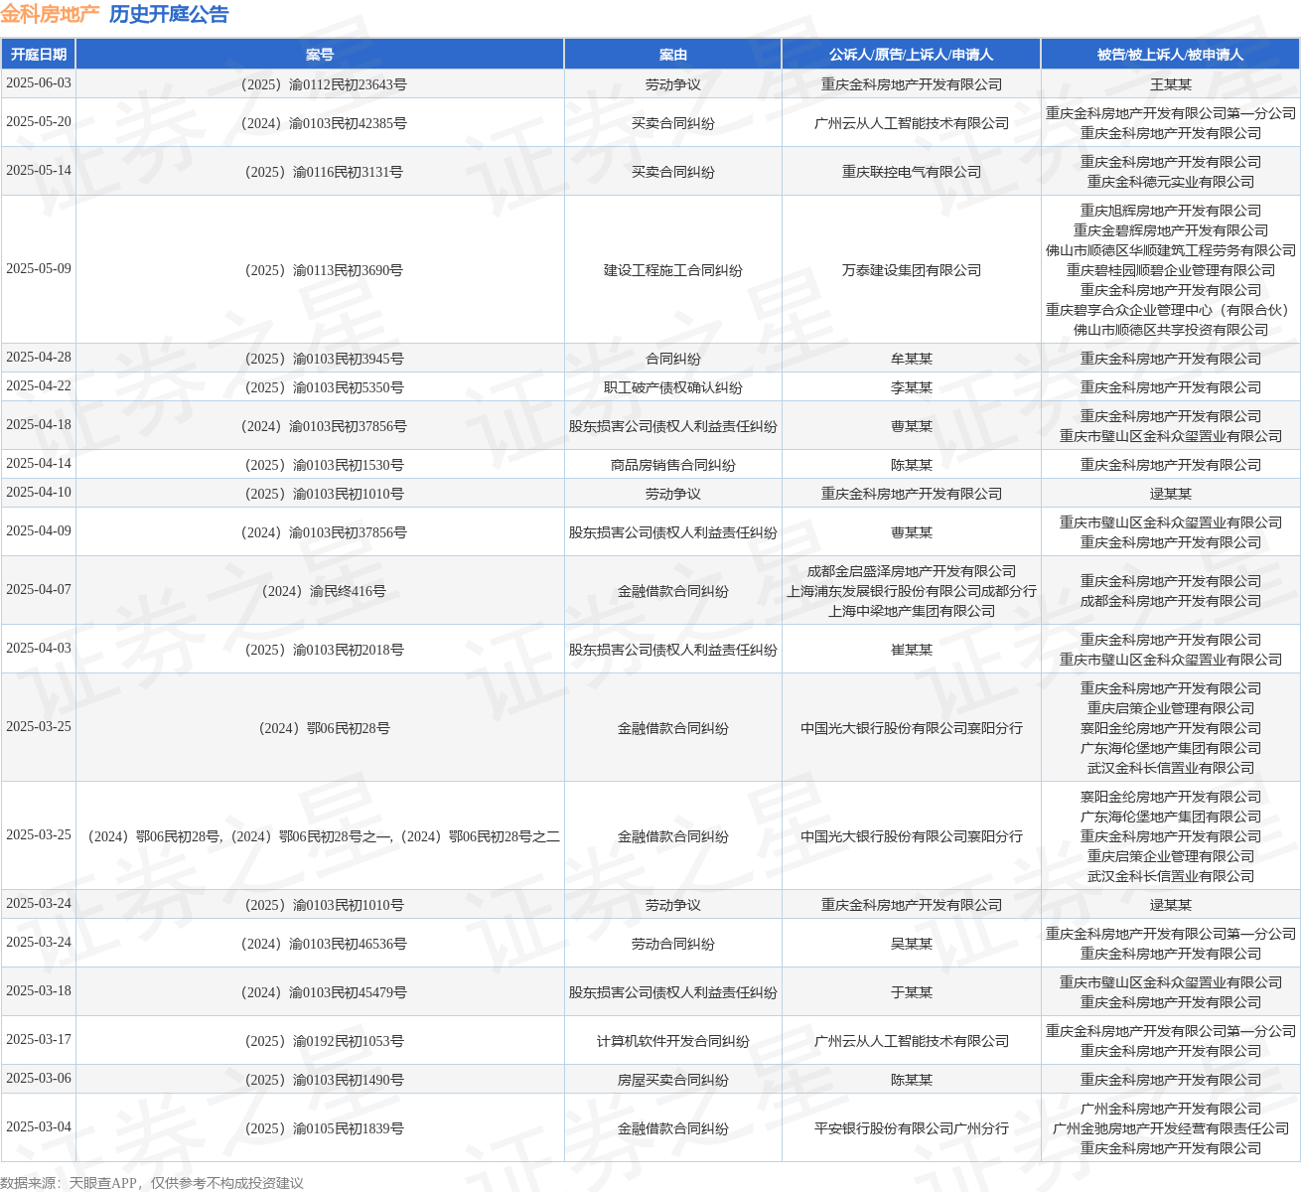Click defendant 王某某
Viewport: 1301px width, 1192px height.
pos(1171,84)
